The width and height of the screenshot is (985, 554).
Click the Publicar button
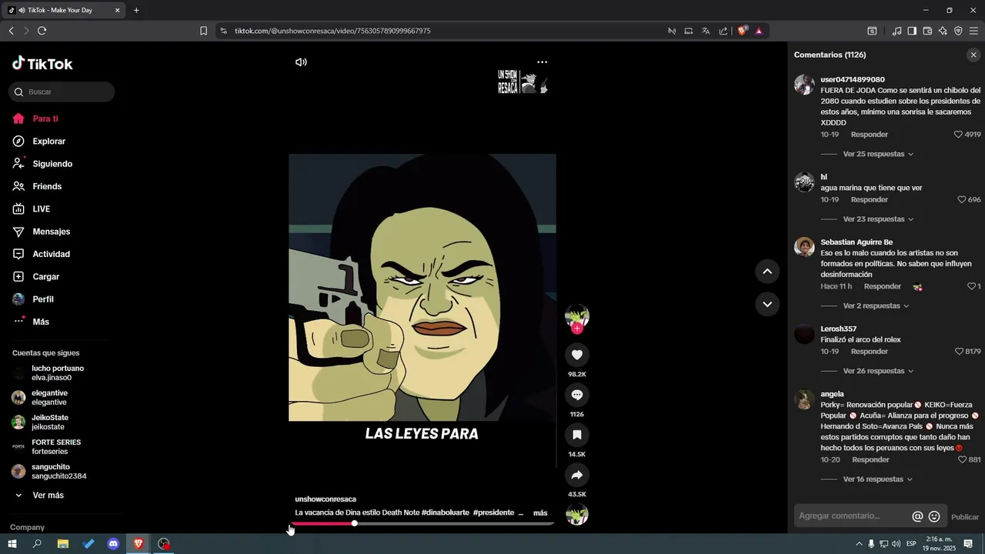pyautogui.click(x=965, y=517)
